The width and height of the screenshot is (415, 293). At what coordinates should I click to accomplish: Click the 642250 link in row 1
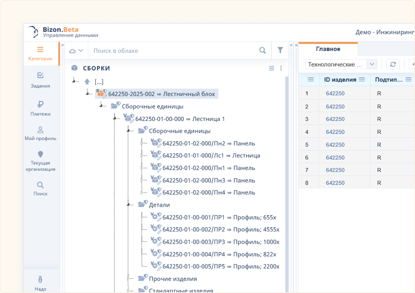tap(335, 93)
